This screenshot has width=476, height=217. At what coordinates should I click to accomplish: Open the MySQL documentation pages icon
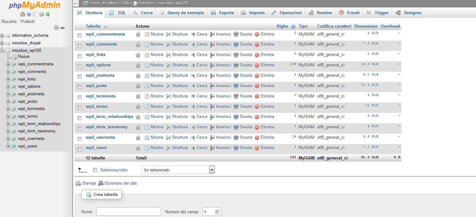point(35,14)
